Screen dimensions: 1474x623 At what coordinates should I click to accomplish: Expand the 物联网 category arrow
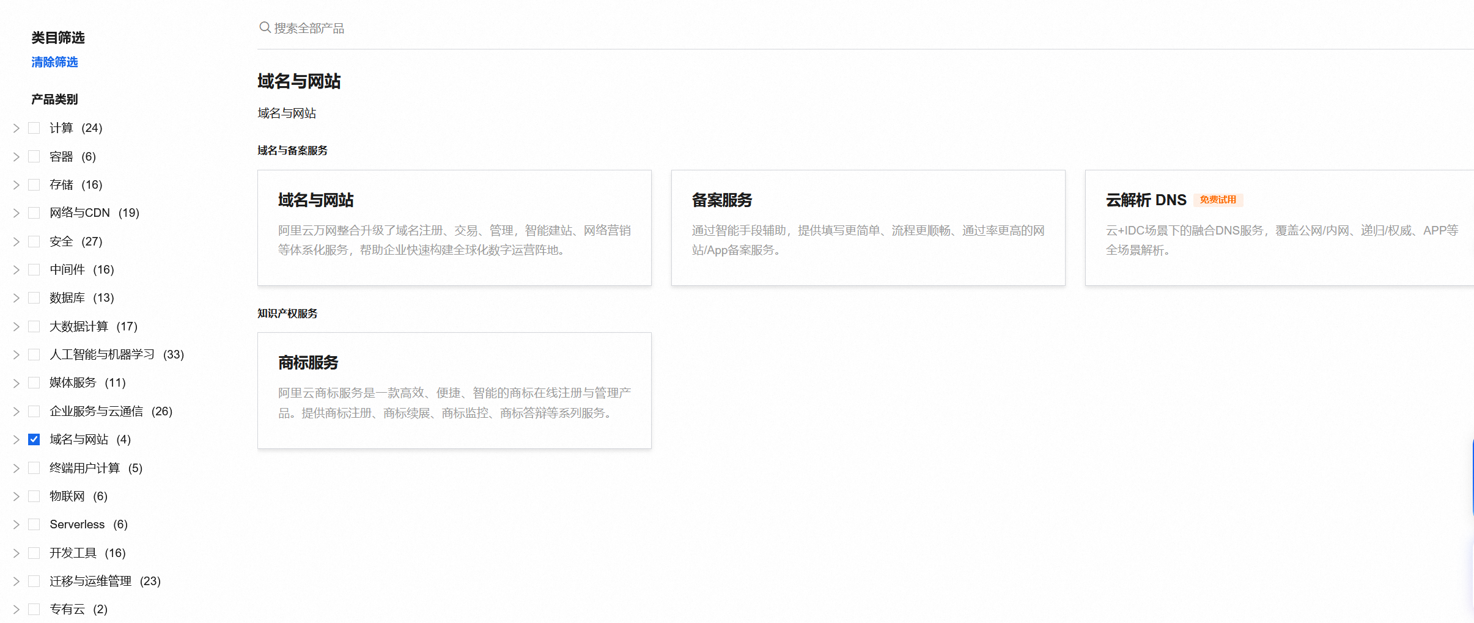coord(17,496)
